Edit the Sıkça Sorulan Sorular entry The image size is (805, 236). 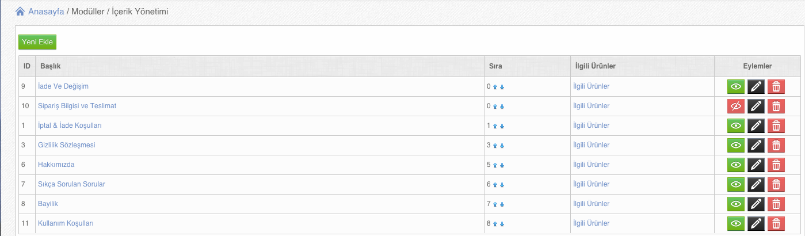pos(756,185)
